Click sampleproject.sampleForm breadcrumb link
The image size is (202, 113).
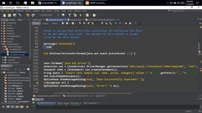tap(47, 96)
